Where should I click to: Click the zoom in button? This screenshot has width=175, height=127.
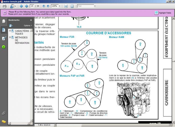48,6
